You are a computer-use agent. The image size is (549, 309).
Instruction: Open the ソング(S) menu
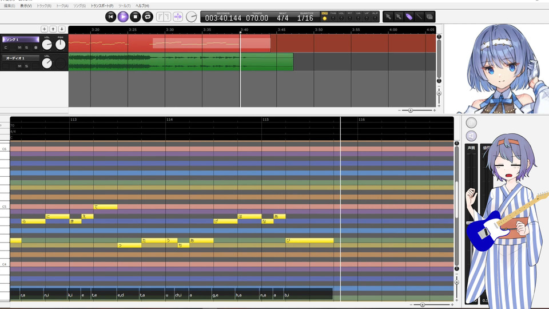(79, 6)
